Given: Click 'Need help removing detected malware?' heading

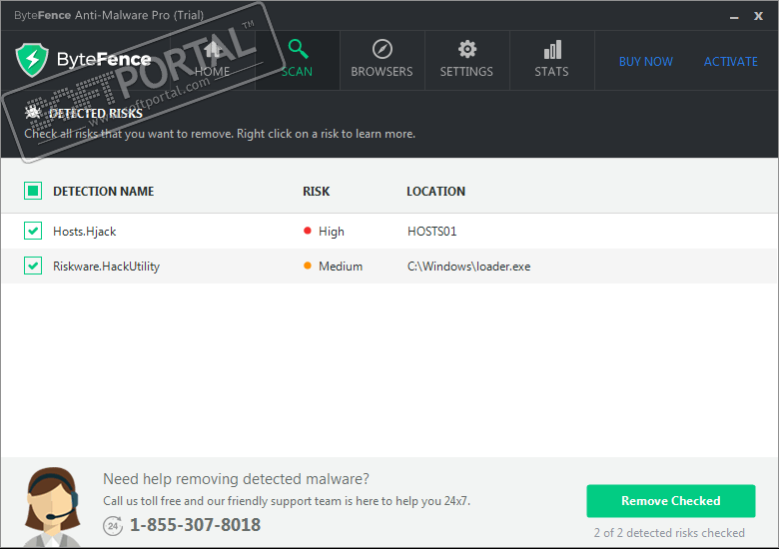Looking at the screenshot, I should (236, 479).
